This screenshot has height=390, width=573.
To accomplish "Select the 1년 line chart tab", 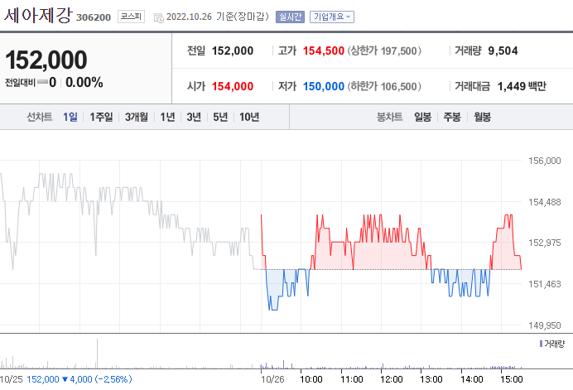I will click(167, 117).
